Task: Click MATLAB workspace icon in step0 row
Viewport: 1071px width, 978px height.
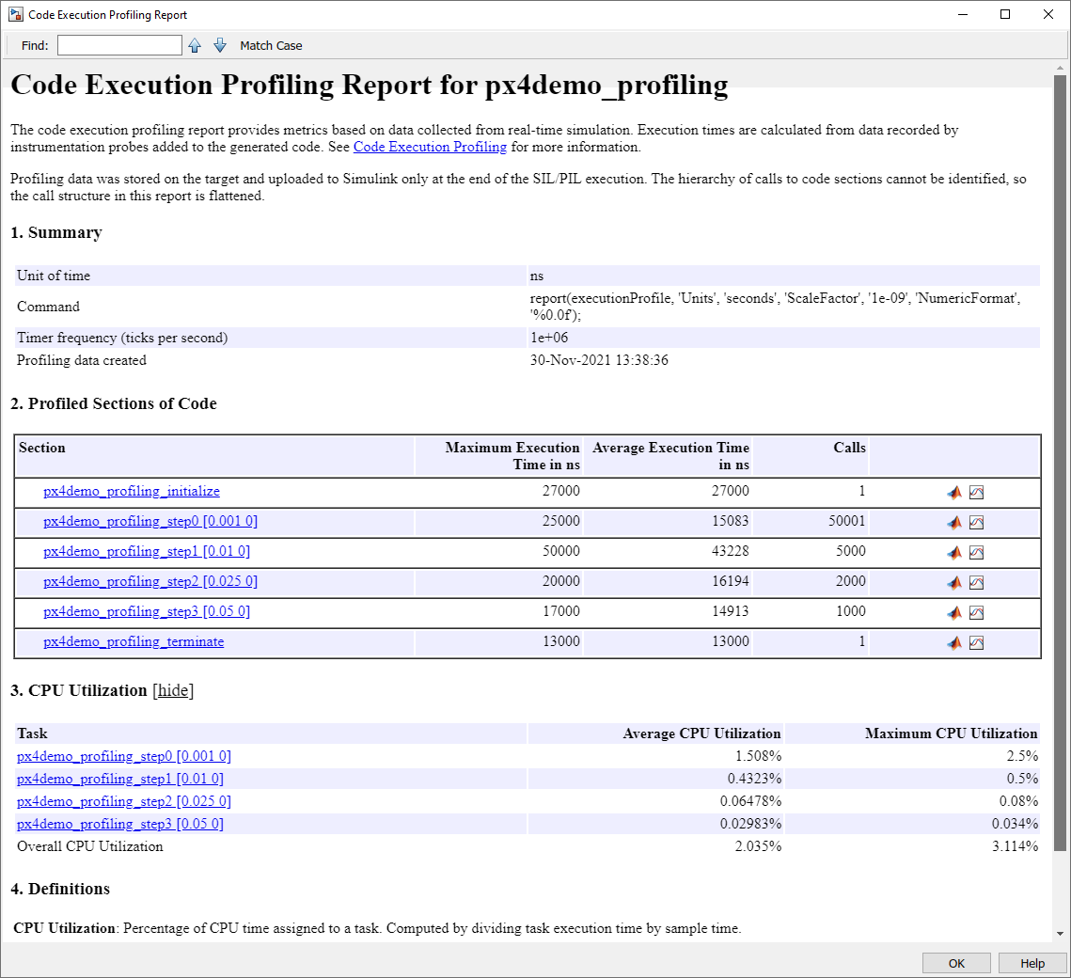Action: 954,523
